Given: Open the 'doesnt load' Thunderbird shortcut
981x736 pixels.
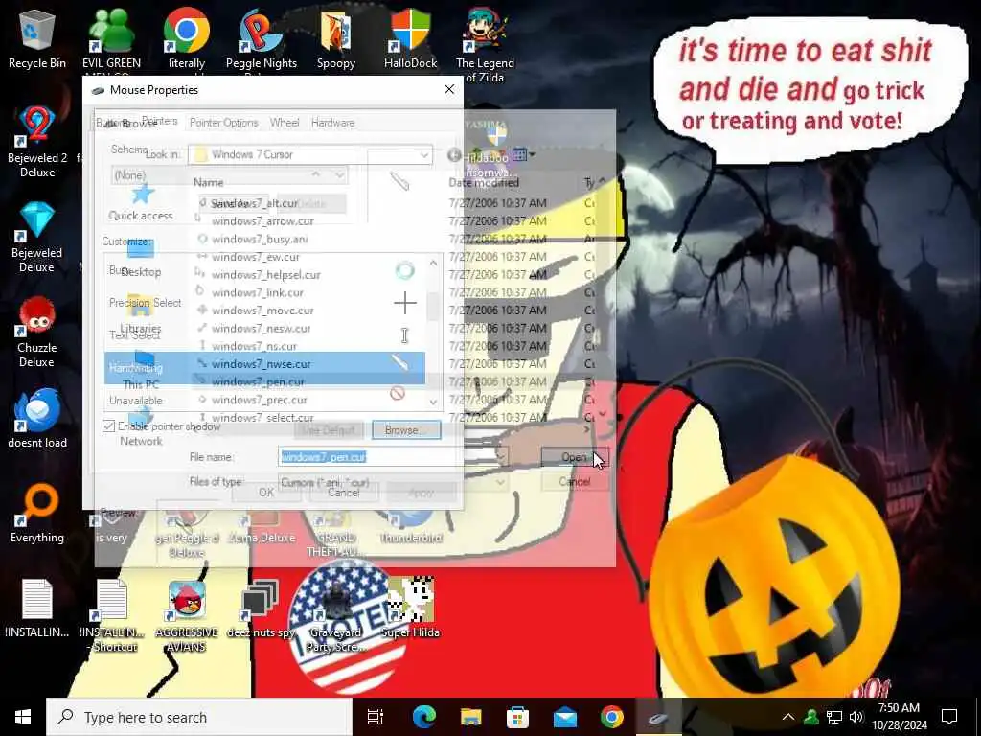Looking at the screenshot, I should point(37,418).
